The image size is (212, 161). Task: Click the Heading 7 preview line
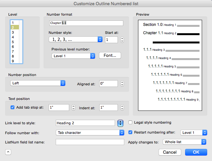(x=176, y=83)
